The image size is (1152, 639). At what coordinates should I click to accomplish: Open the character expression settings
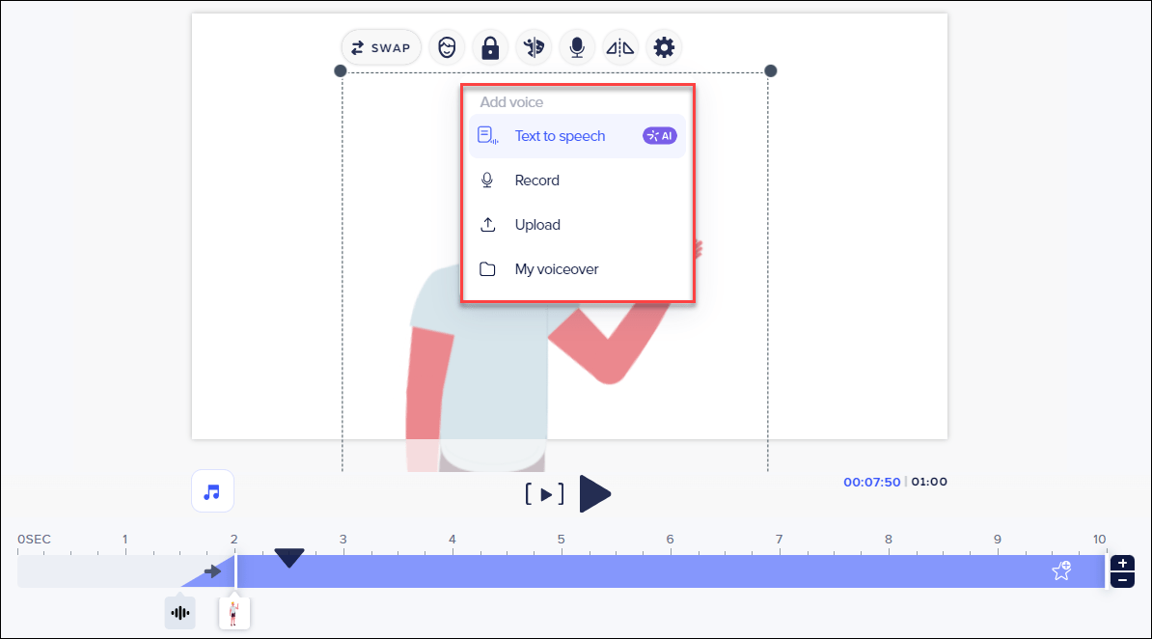447,47
